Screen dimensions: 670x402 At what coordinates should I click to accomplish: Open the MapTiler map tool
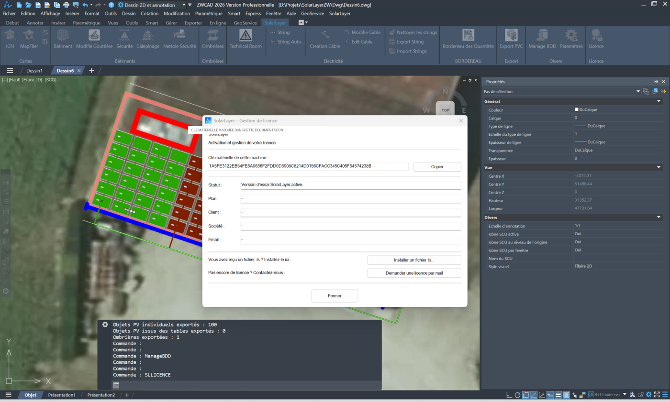pos(29,39)
